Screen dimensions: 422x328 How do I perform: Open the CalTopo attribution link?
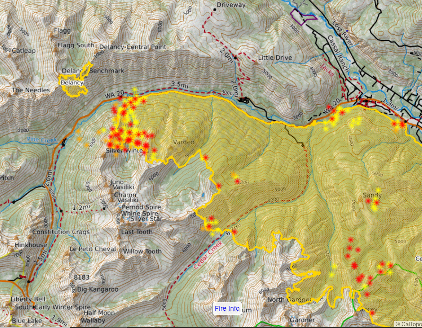point(408,324)
